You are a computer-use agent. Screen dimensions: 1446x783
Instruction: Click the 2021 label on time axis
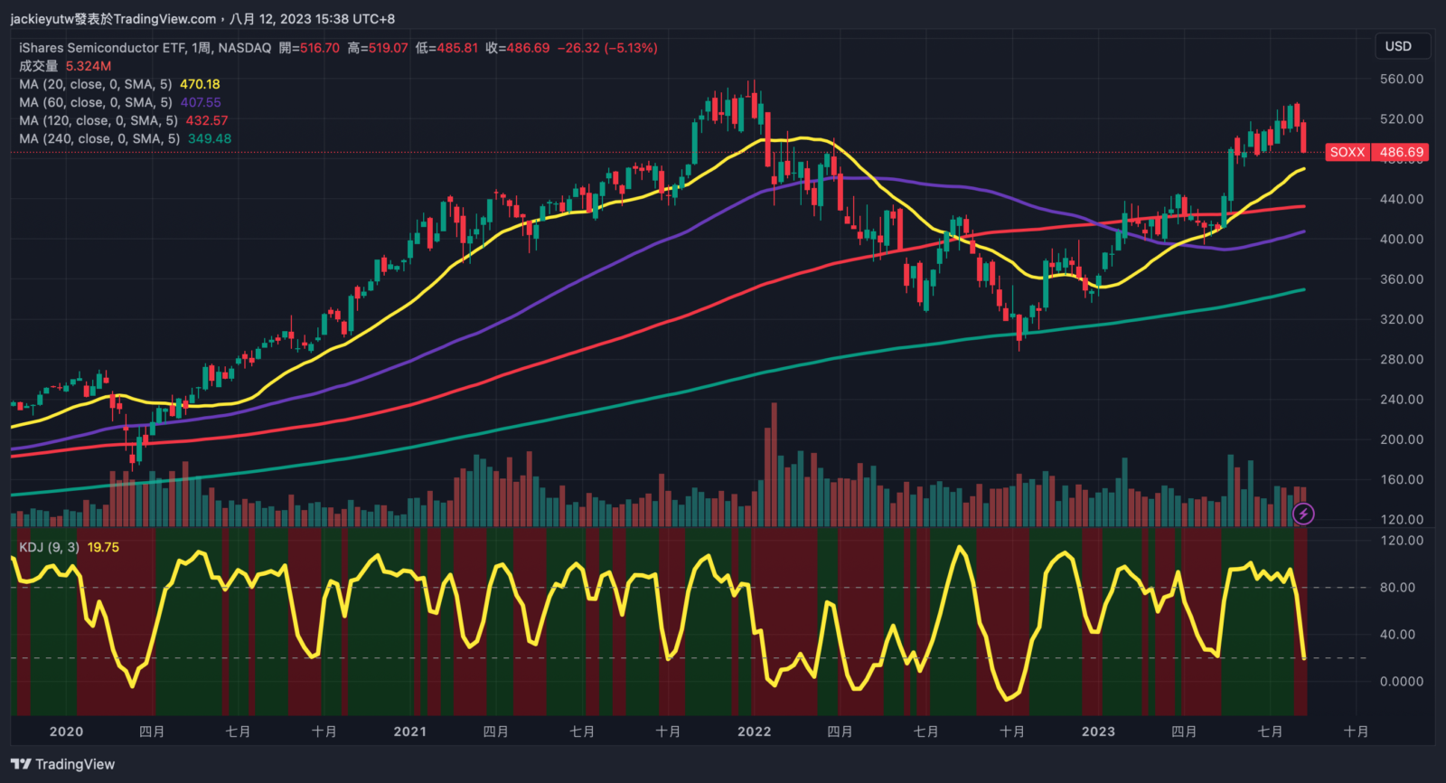[x=409, y=731]
